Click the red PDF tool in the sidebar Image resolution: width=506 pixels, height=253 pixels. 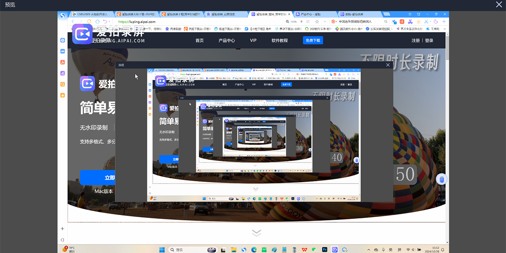[x=62, y=62]
